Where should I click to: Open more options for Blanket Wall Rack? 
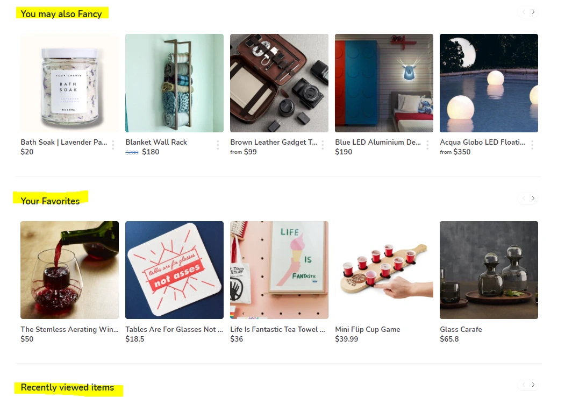(x=218, y=145)
